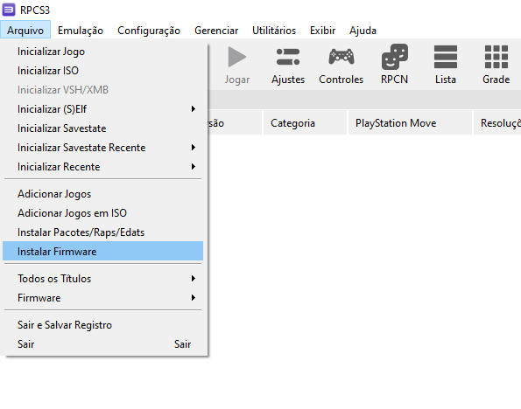
Task: Open the Configuração menu
Action: pos(149,31)
